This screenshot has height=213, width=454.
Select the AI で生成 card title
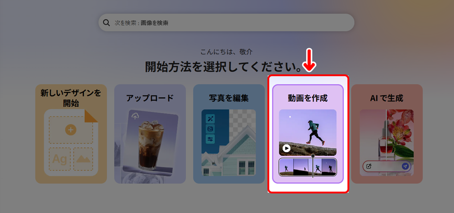tap(386, 98)
